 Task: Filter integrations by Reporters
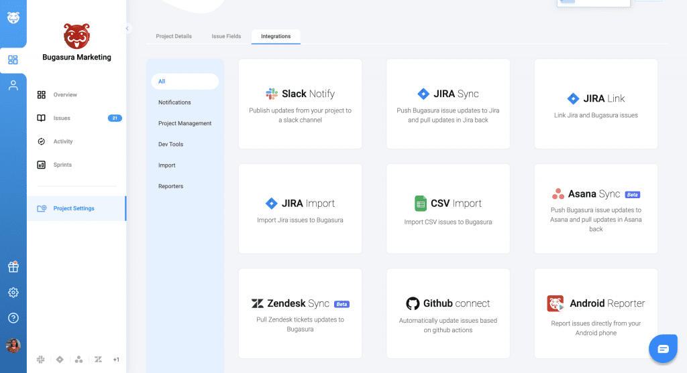[x=171, y=186]
